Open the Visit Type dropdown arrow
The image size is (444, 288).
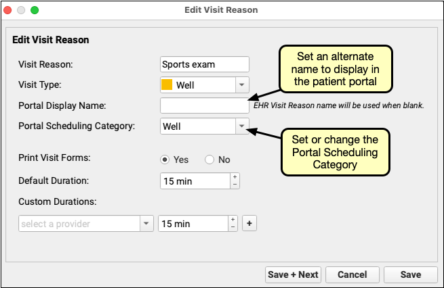(242, 85)
